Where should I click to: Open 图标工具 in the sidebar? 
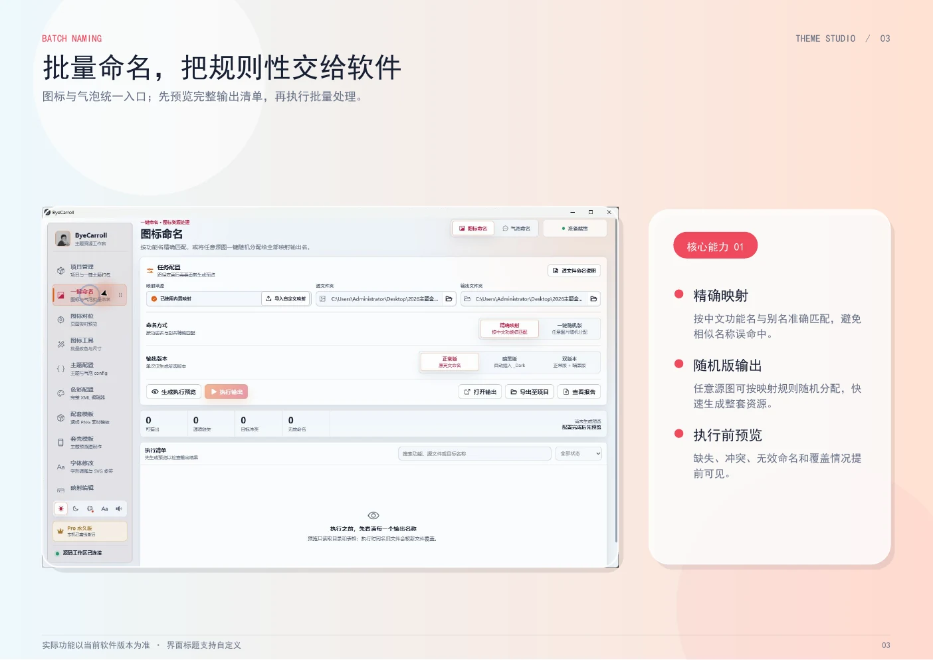pyautogui.click(x=90, y=344)
